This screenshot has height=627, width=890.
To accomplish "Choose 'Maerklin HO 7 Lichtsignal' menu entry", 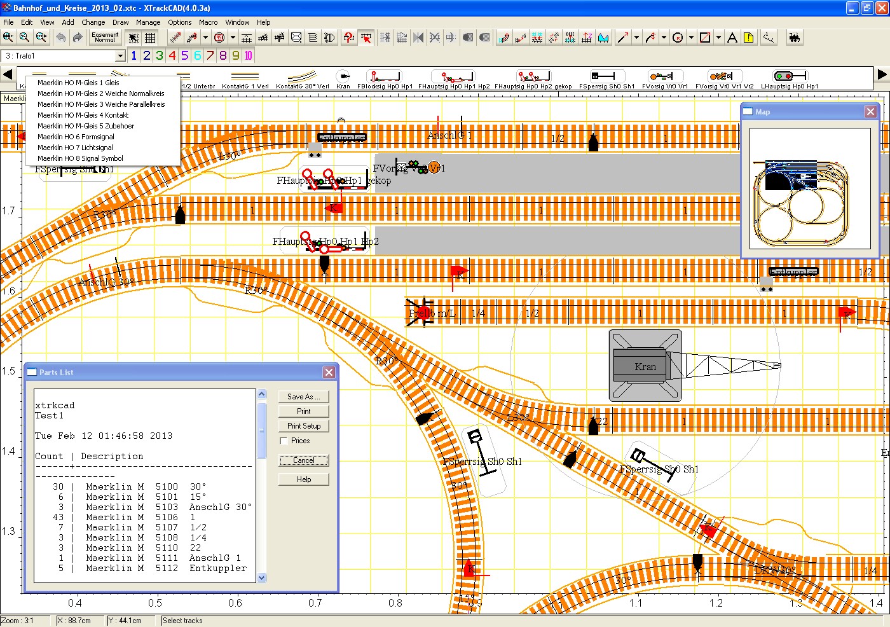I will [103, 148].
